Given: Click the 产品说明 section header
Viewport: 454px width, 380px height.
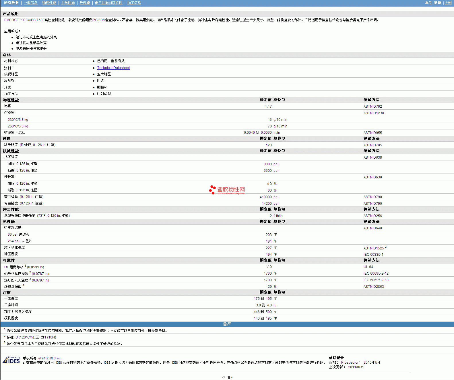Looking at the screenshot, I should (x=11, y=14).
